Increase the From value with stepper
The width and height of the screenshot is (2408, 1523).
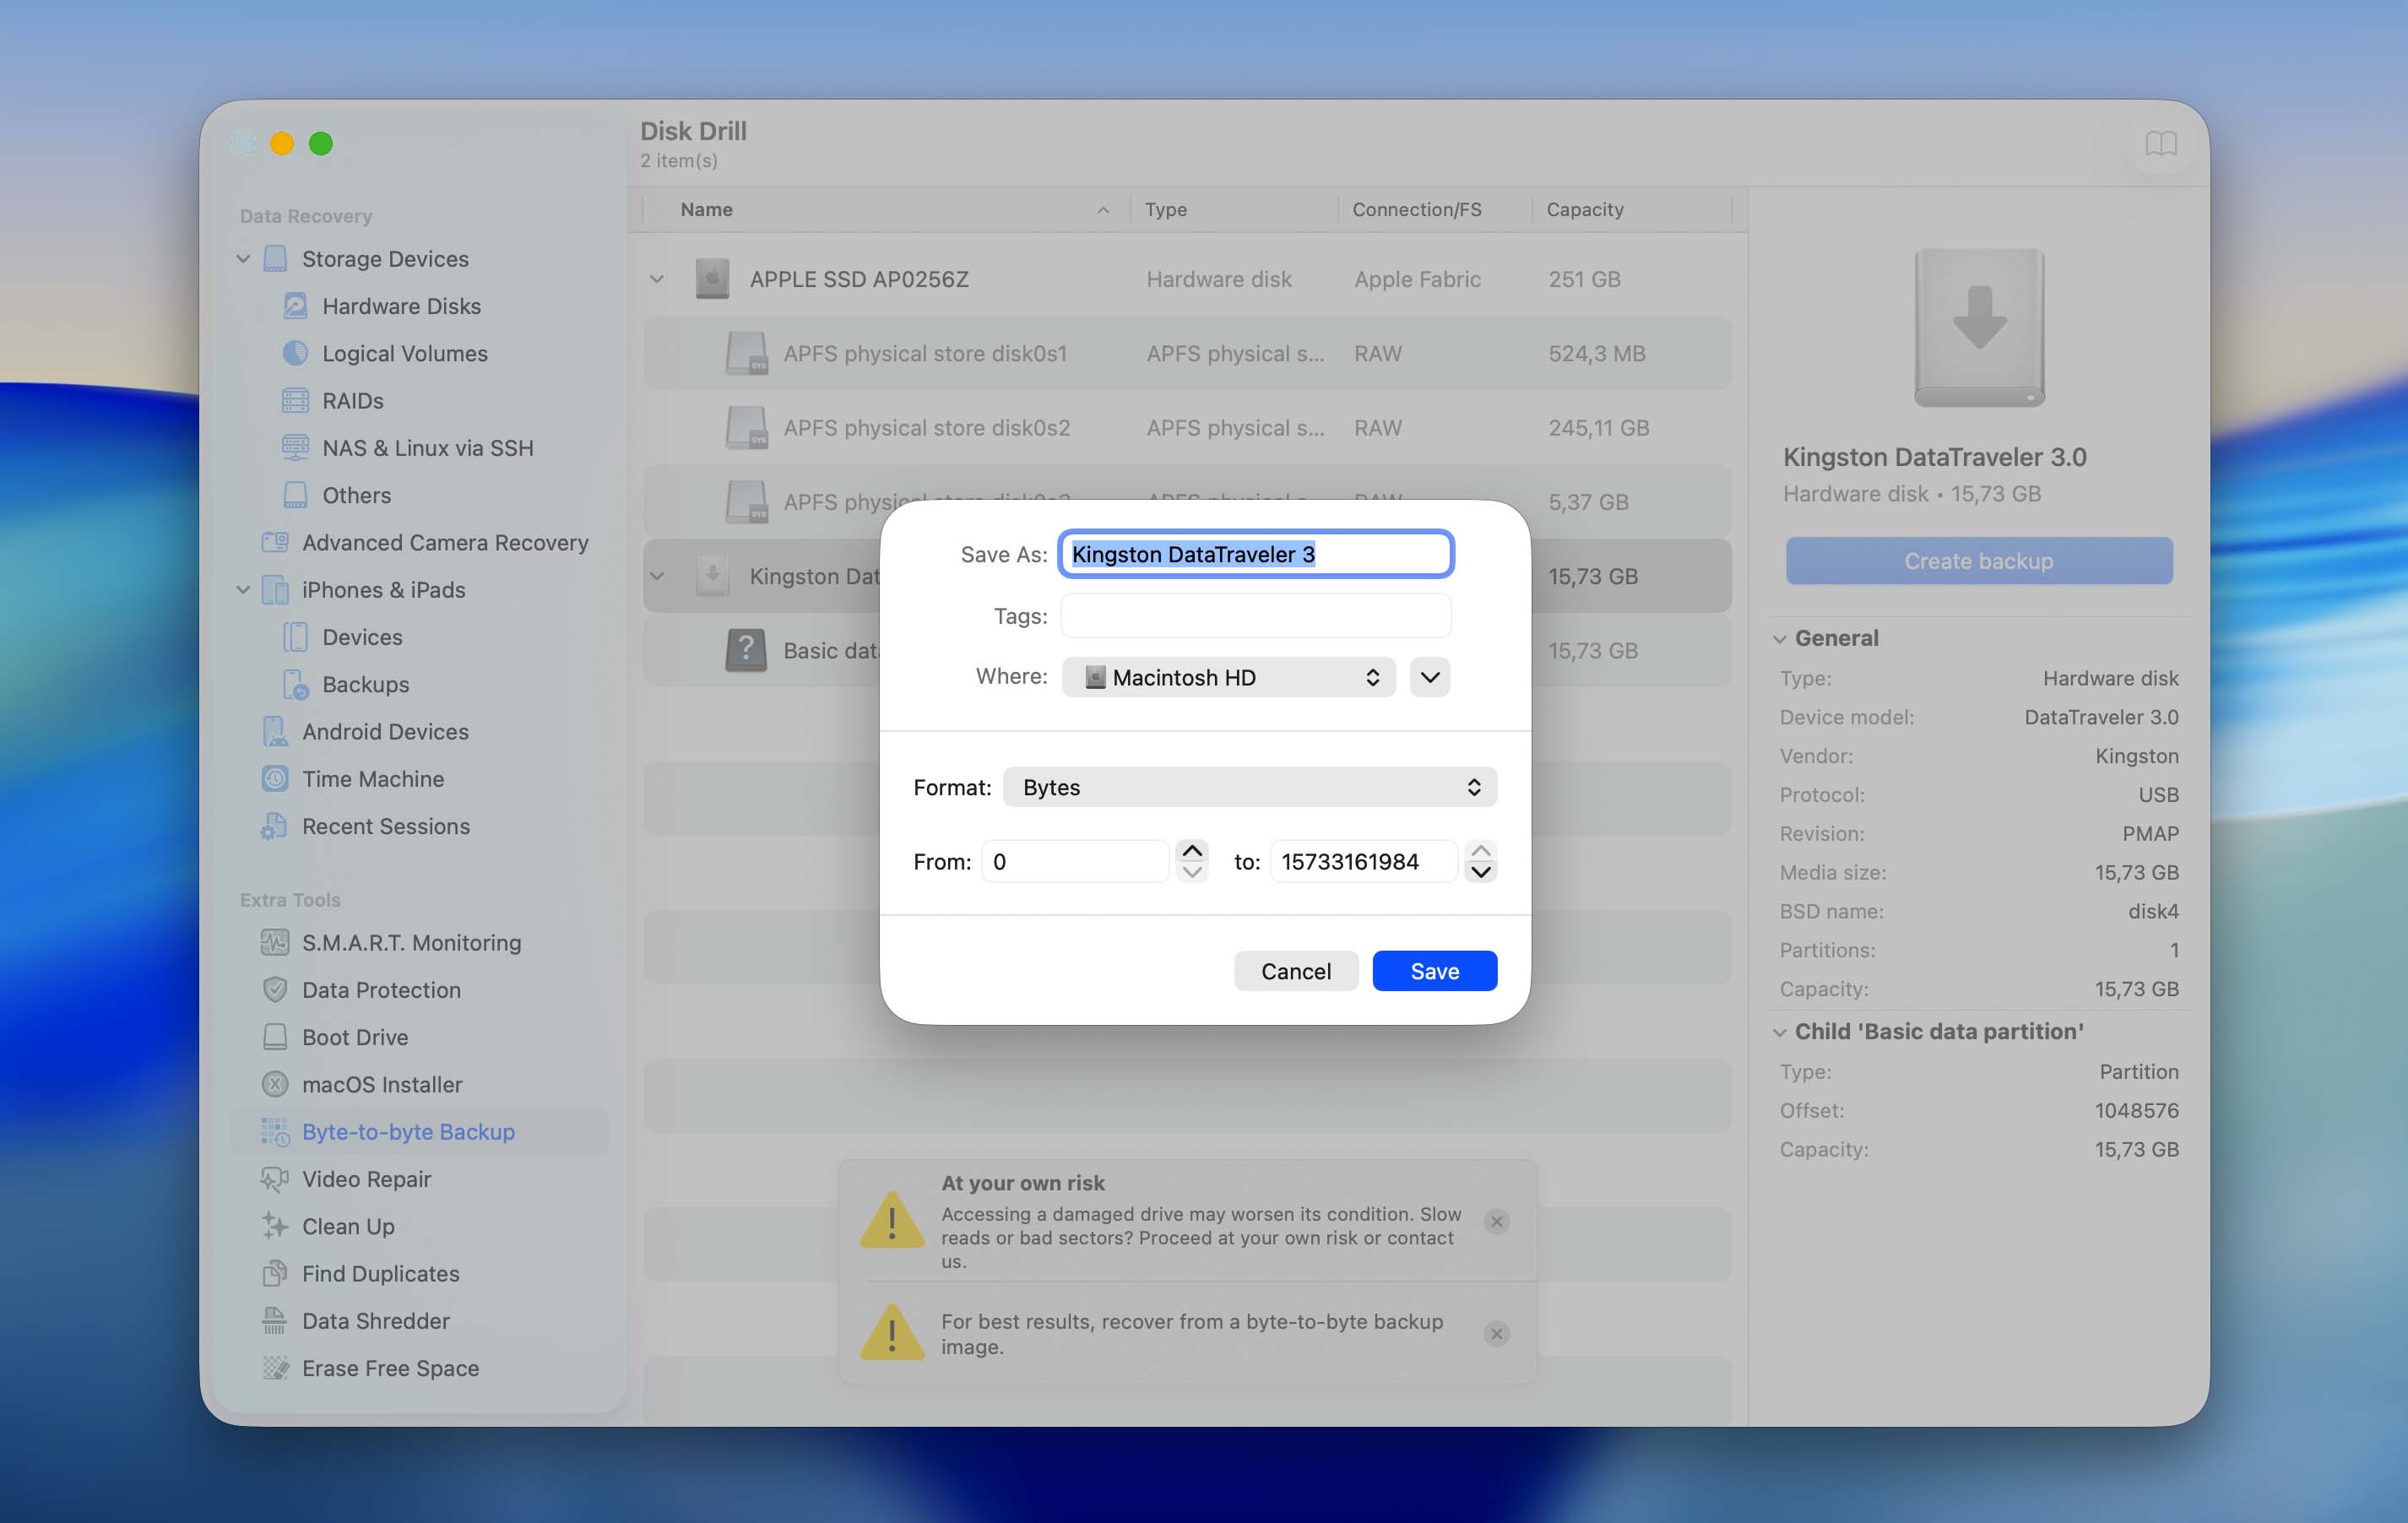coord(1191,851)
